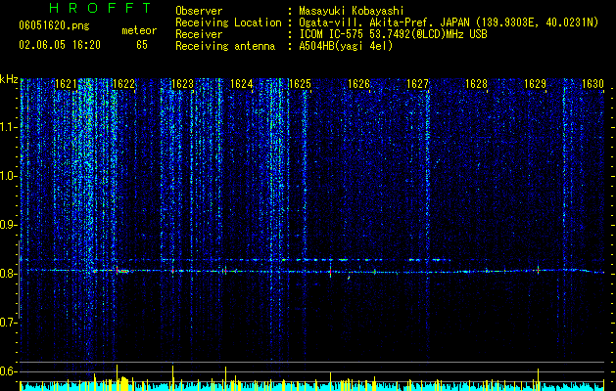The height and width of the screenshot is (391, 616).
Task: Click the date stamp 02.06.05 16:20
Action: (60, 45)
